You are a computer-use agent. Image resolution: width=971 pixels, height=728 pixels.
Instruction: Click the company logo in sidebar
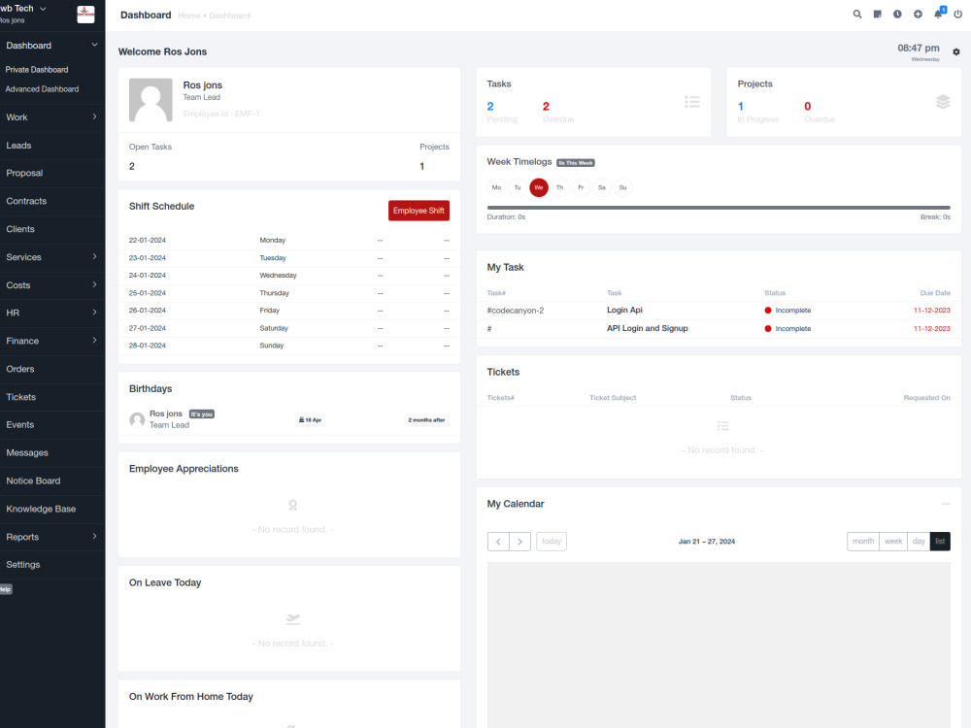(85, 15)
